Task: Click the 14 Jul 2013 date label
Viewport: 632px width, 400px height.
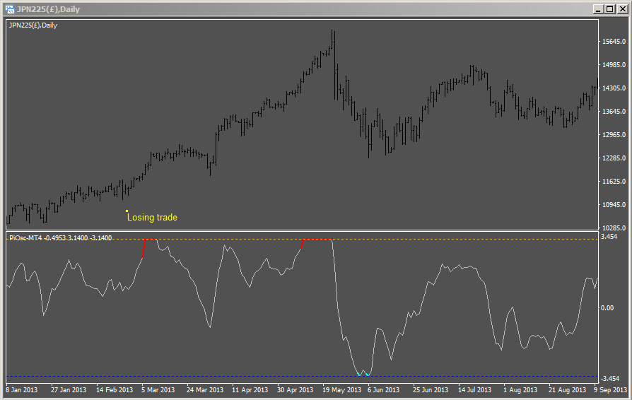Action: click(x=475, y=390)
